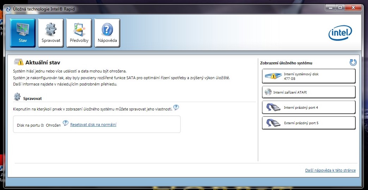Open the Nápověda help tab

click(107, 33)
